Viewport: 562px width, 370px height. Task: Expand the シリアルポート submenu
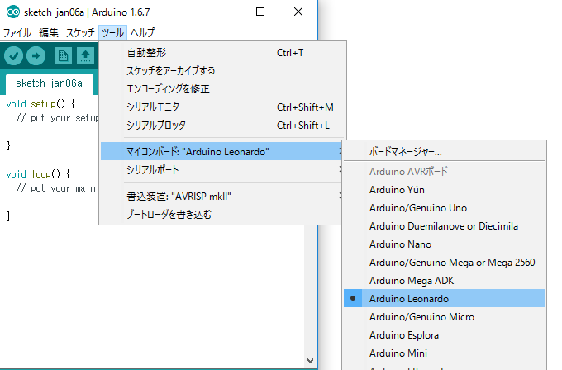tap(221, 170)
